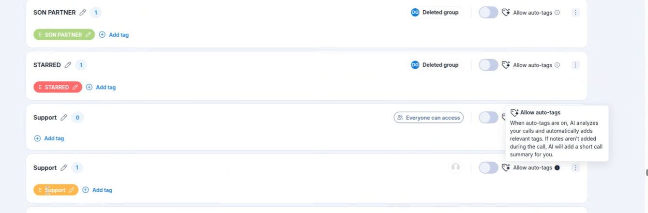The image size is (648, 213).
Task: Click the "Everyone can access" button
Action: point(428,118)
